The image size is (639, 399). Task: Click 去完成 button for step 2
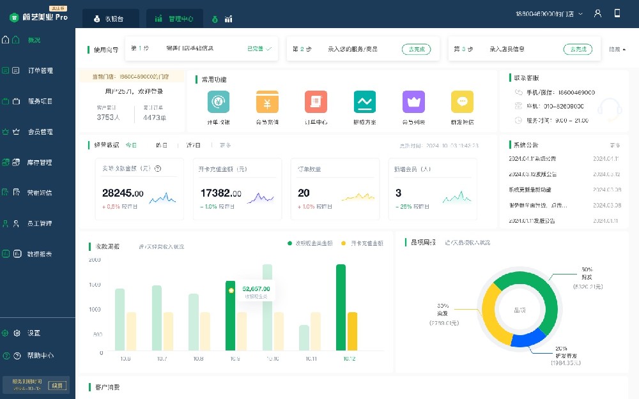click(x=416, y=49)
